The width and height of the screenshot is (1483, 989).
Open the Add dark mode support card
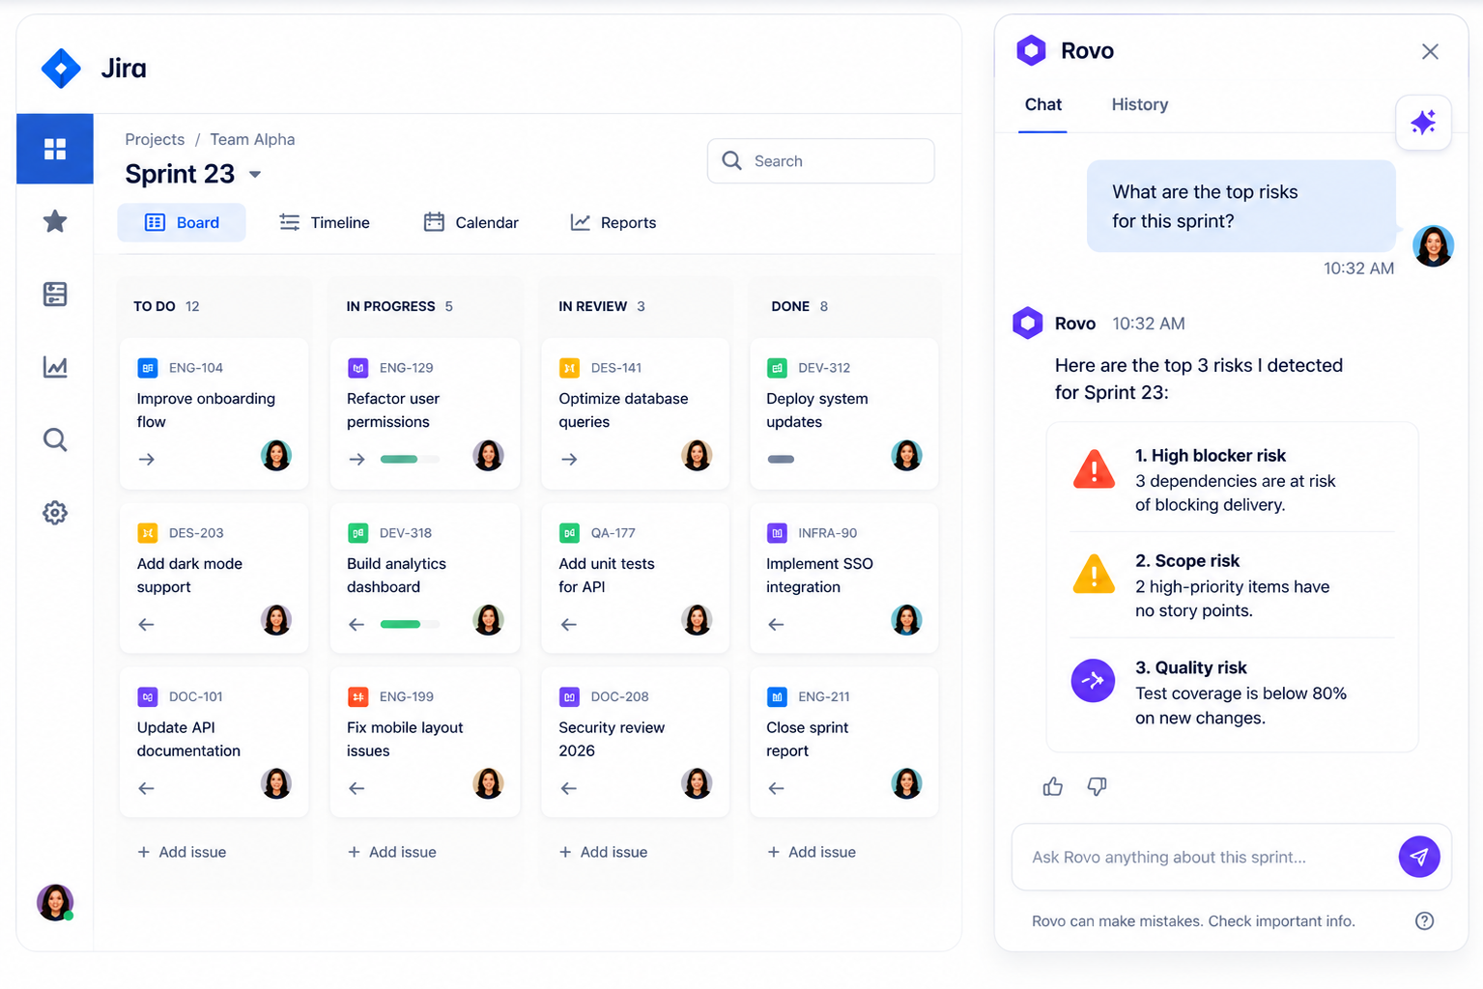[214, 579]
